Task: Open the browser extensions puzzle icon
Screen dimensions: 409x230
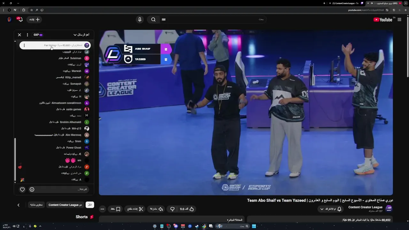Action: tap(24, 10)
